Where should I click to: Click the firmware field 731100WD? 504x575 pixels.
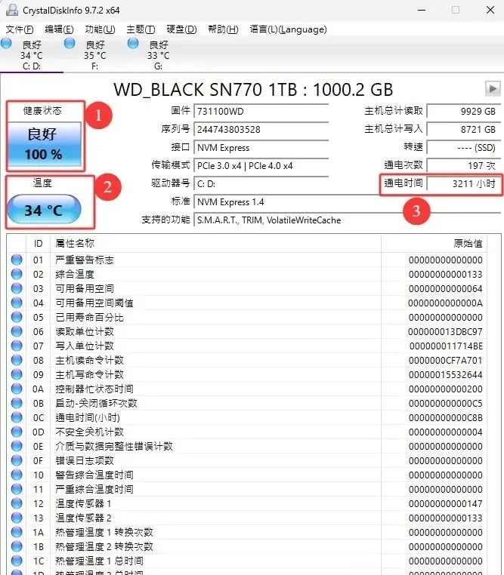click(x=261, y=111)
